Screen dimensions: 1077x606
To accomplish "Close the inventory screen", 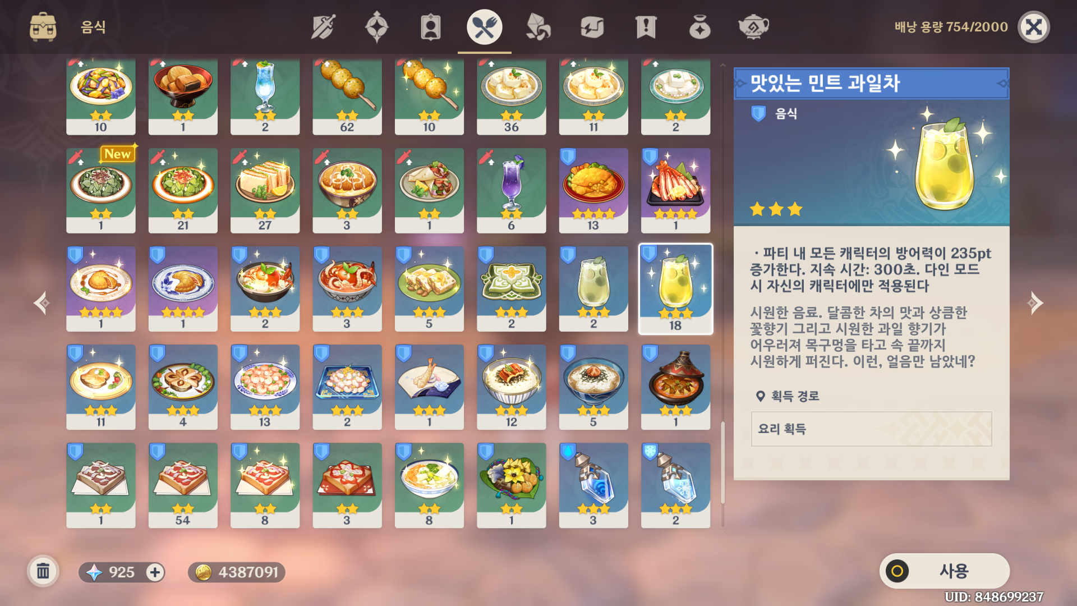I will pos(1034,27).
